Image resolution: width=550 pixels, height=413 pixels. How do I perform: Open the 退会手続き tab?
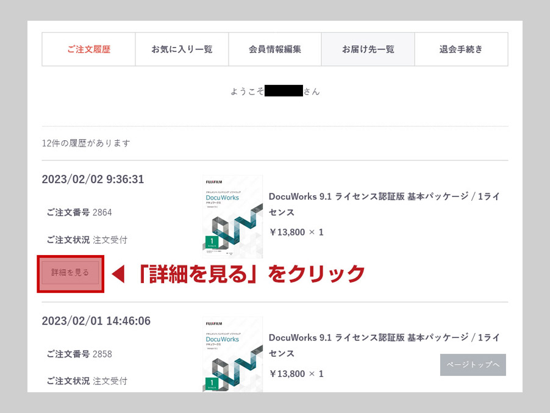tap(461, 49)
